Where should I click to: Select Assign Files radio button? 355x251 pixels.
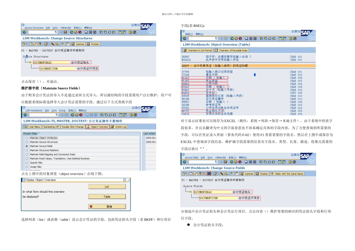(27, 167)
